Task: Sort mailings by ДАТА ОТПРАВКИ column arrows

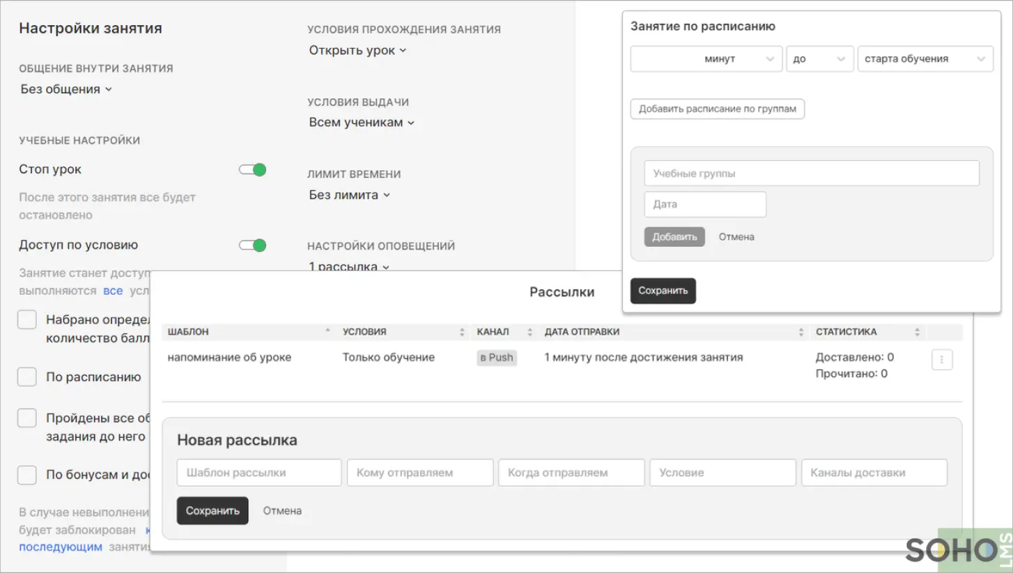Action: click(801, 332)
